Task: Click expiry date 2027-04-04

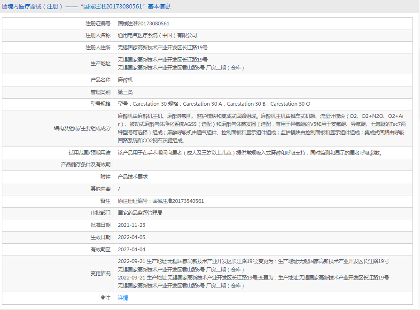Action: tap(132, 249)
